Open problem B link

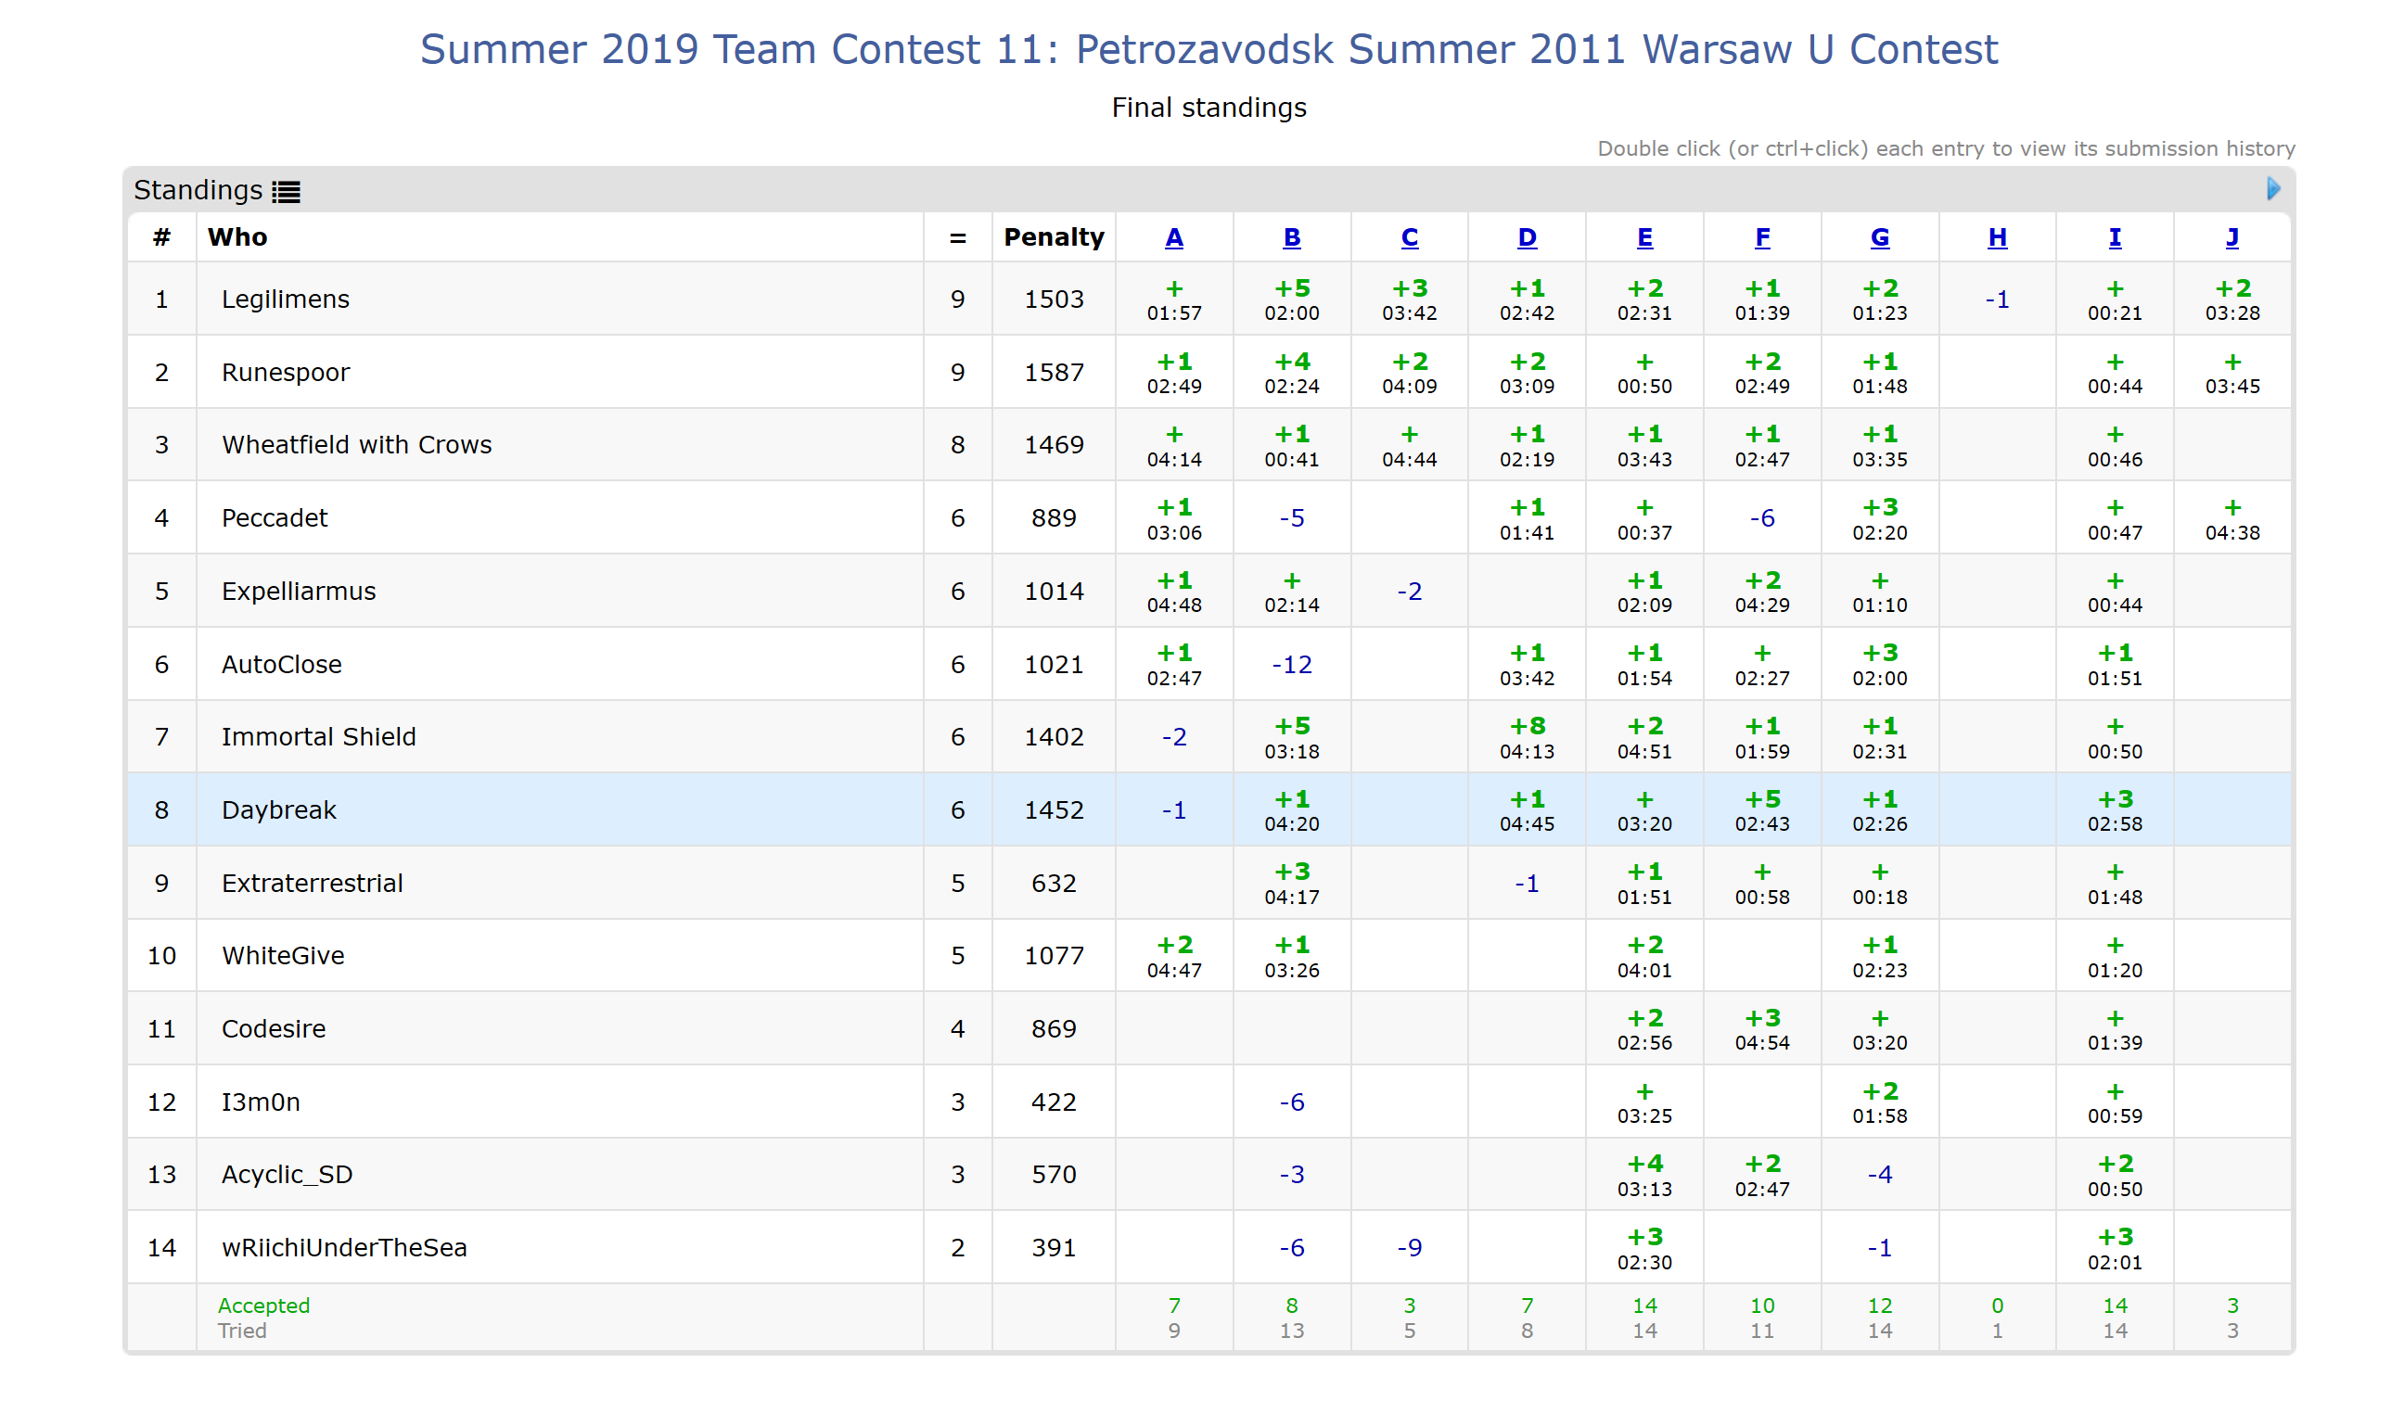pyautogui.click(x=1292, y=237)
